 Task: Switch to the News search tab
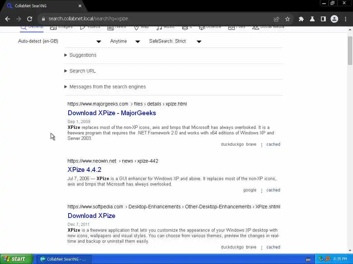coord(117,27)
